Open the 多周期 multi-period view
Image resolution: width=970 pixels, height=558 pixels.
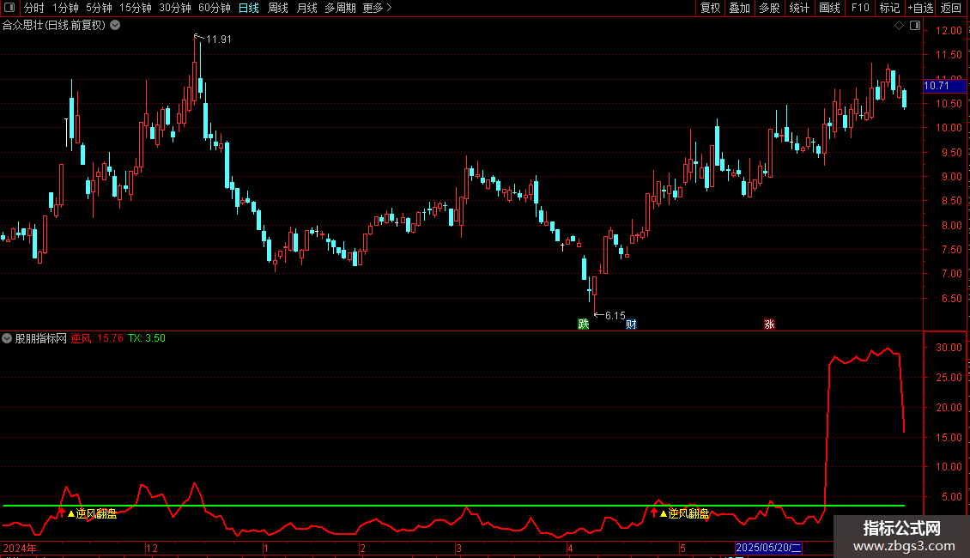point(340,8)
